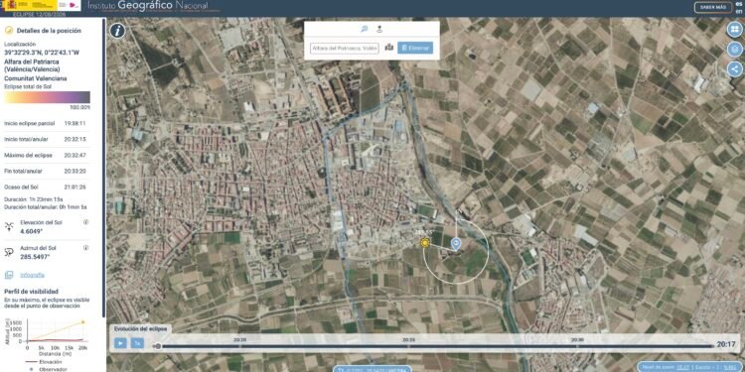
Task: Select the place search magnifier icon
Action: [365, 29]
